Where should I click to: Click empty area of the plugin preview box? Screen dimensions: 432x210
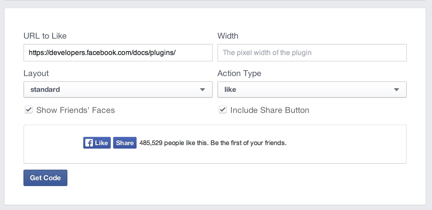346,144
